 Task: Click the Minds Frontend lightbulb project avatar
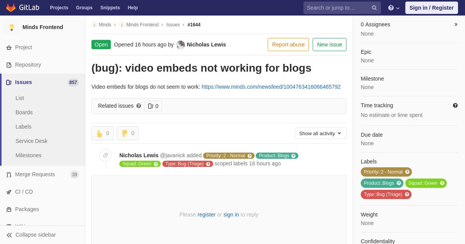click(12, 27)
